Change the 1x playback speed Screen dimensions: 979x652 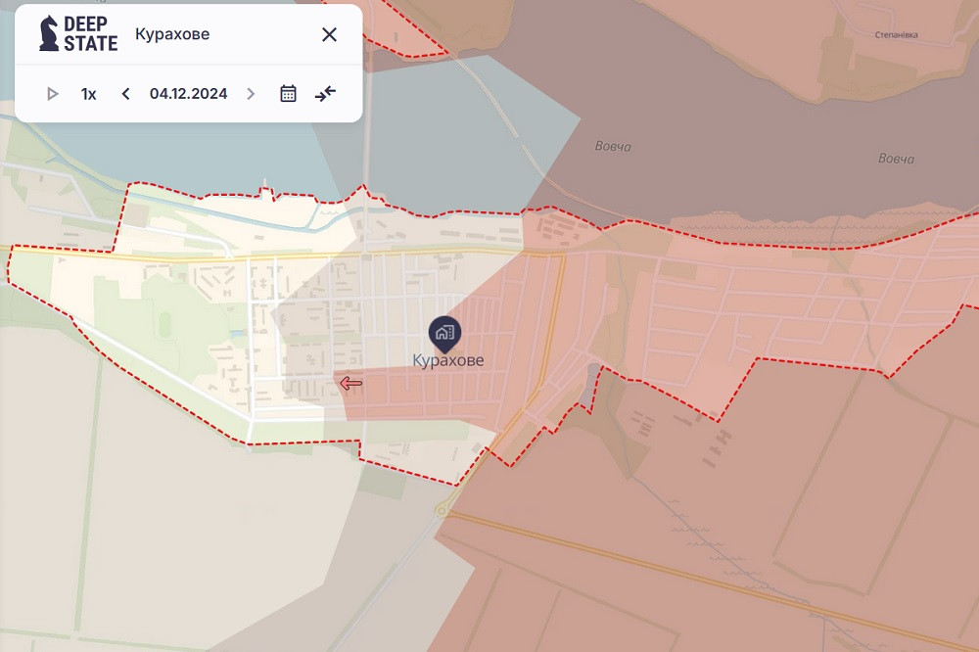[x=89, y=94]
